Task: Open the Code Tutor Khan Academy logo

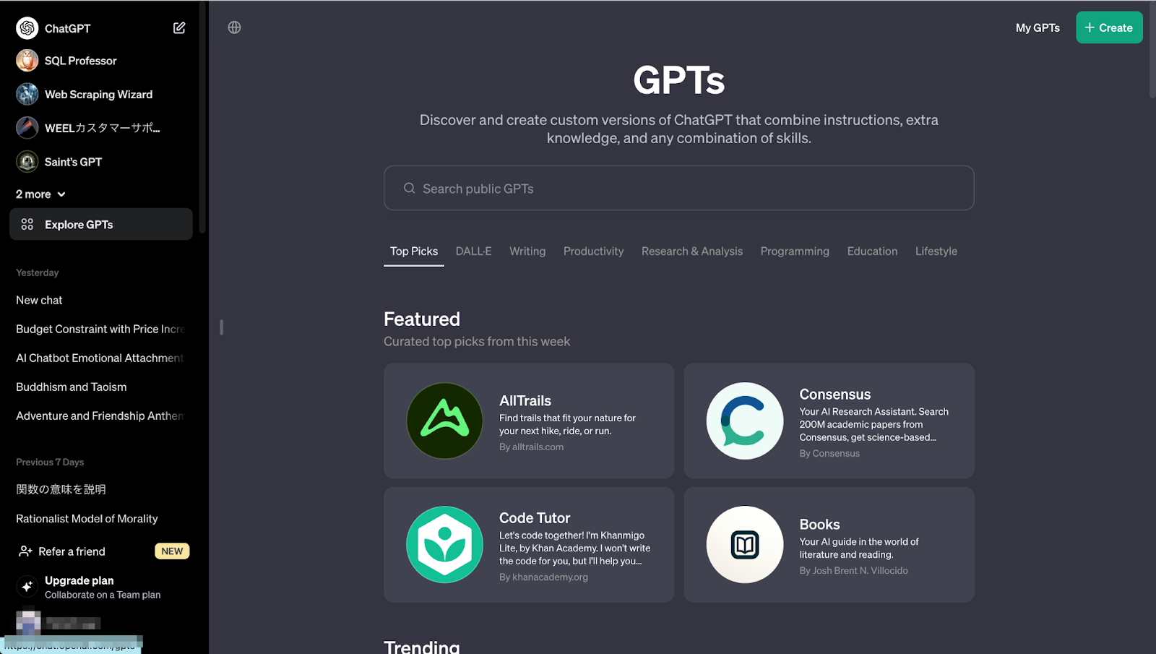Action: point(444,544)
